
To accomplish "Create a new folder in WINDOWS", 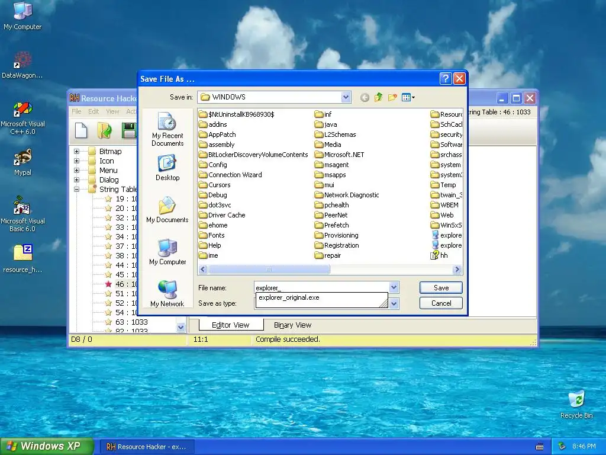I will (392, 97).
